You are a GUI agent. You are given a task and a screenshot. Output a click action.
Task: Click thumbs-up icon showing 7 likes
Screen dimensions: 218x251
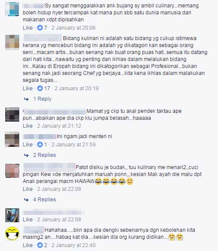(x=40, y=28)
